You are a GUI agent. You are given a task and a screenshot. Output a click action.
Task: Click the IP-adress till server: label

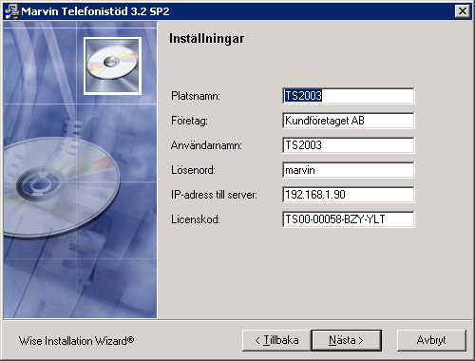214,195
